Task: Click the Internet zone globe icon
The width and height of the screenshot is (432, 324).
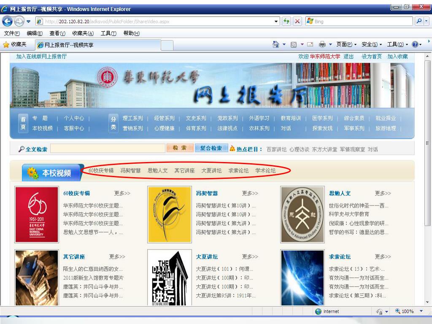Action: point(318,311)
